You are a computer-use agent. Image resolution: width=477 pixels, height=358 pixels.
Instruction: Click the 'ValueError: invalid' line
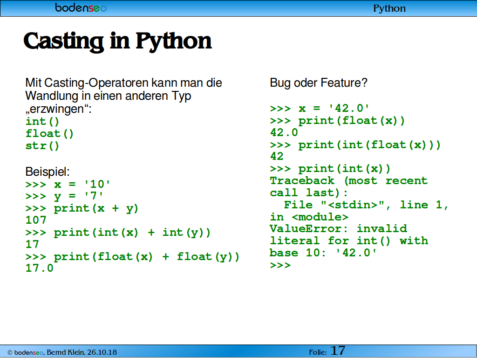click(338, 228)
